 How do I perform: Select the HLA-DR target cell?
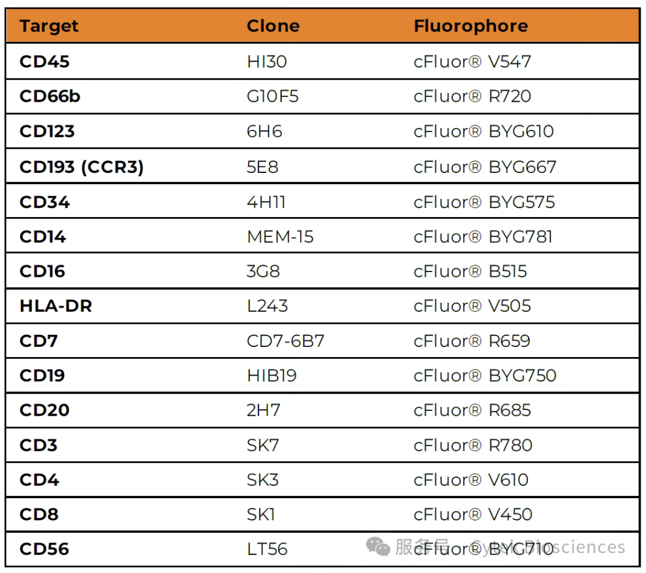click(x=56, y=306)
